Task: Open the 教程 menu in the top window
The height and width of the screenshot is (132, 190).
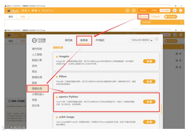Action: pos(36,11)
